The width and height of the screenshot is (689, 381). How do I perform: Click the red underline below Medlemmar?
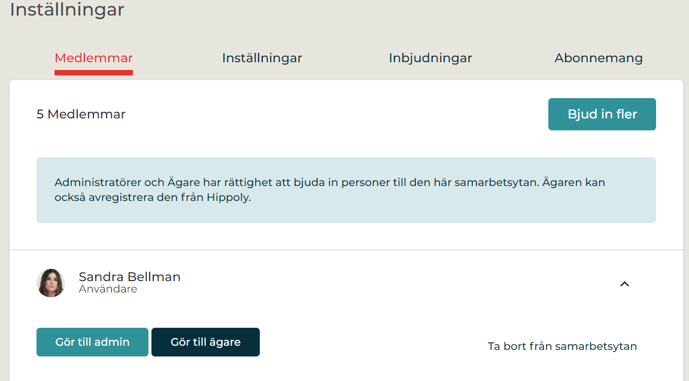click(93, 73)
